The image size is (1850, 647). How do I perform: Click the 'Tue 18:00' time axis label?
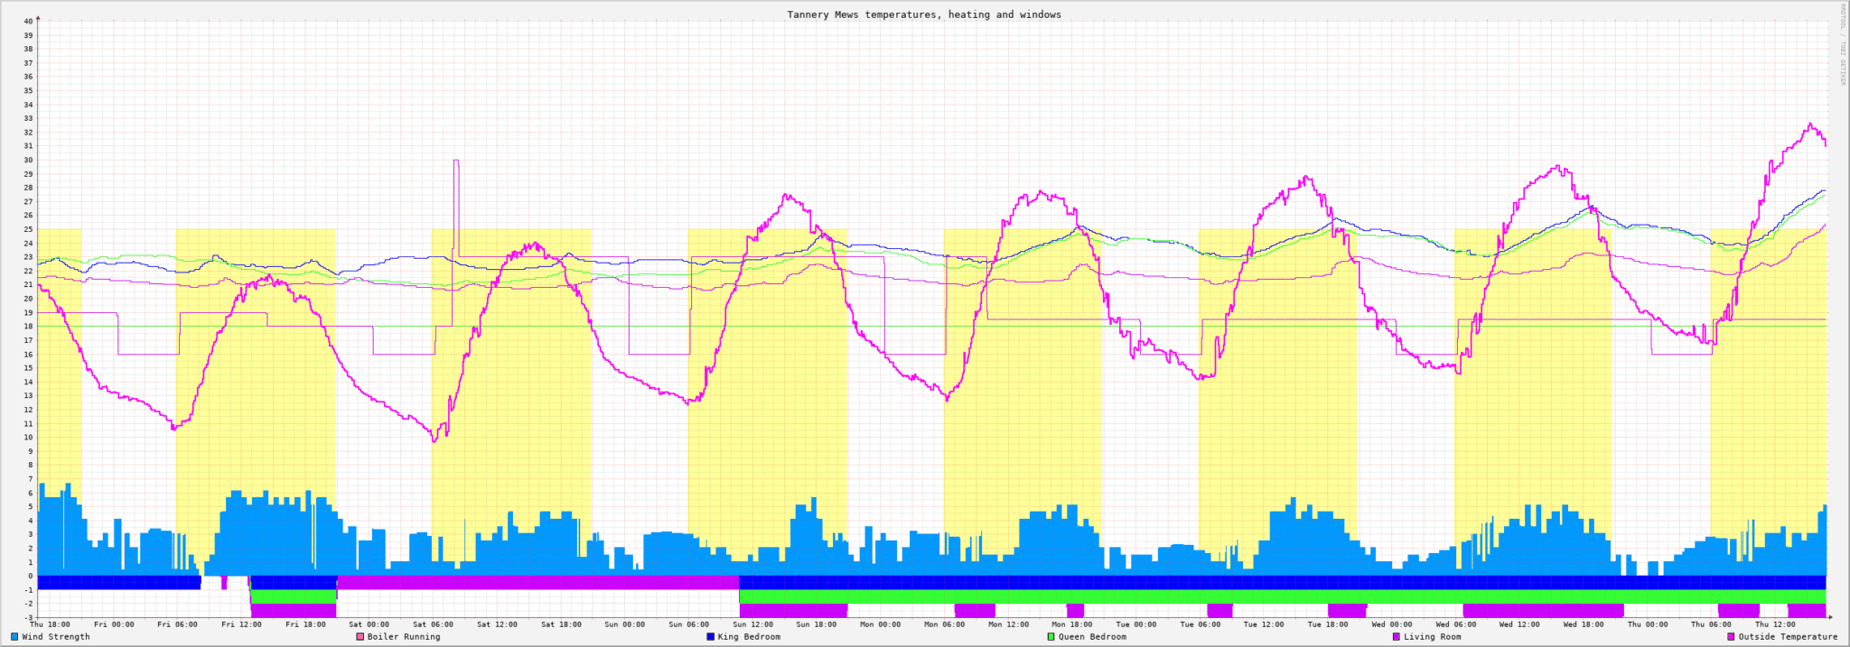point(1327,624)
